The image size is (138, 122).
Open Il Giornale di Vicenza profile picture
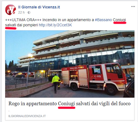pos(11,10)
